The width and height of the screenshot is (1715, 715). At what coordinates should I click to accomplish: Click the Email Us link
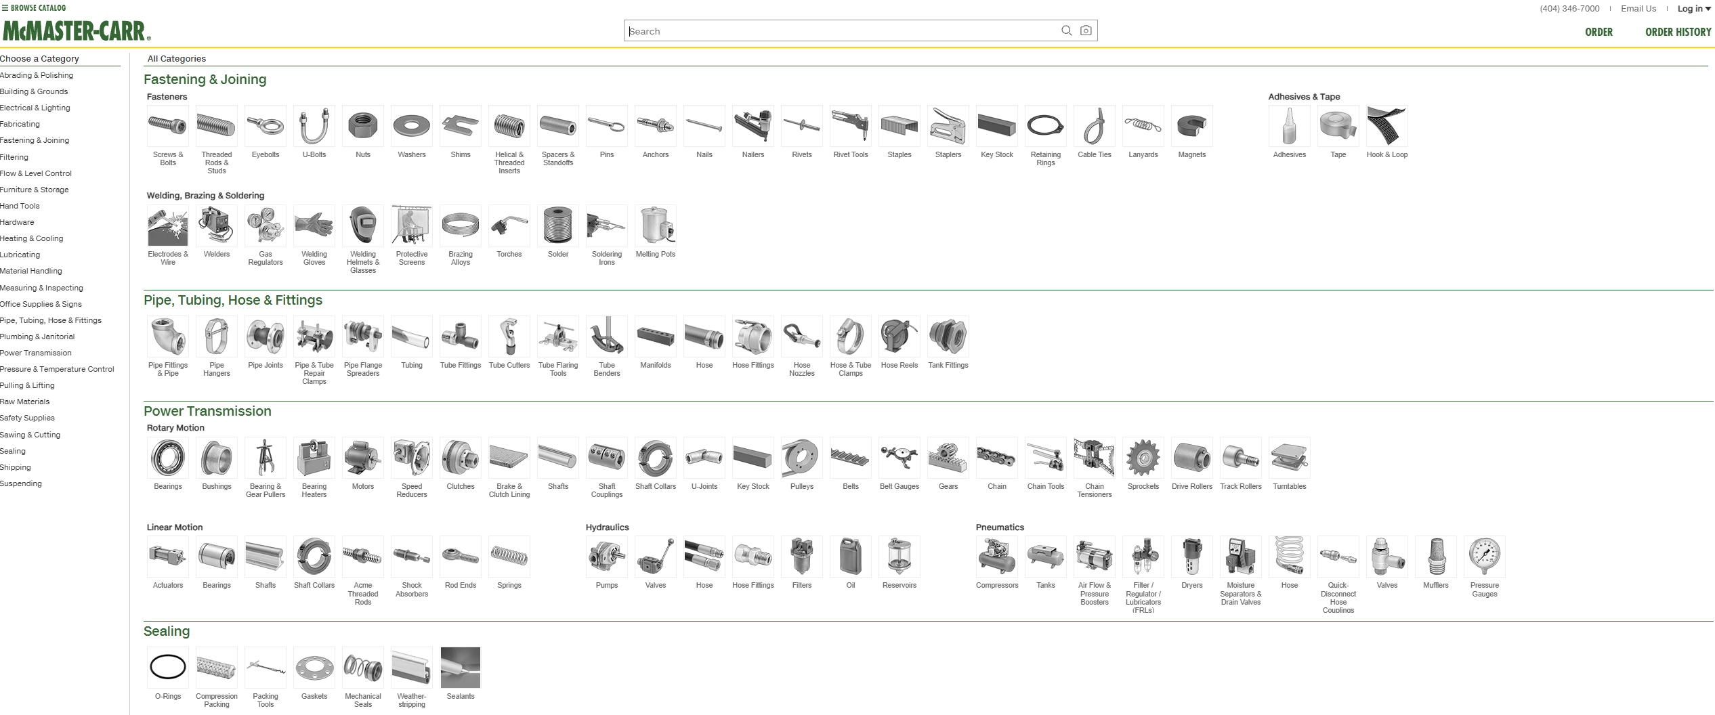coord(1638,9)
